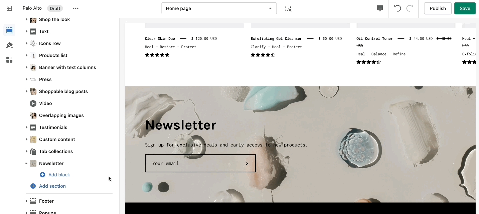Expand the Footer section
The width and height of the screenshot is (479, 214).
(x=26, y=201)
